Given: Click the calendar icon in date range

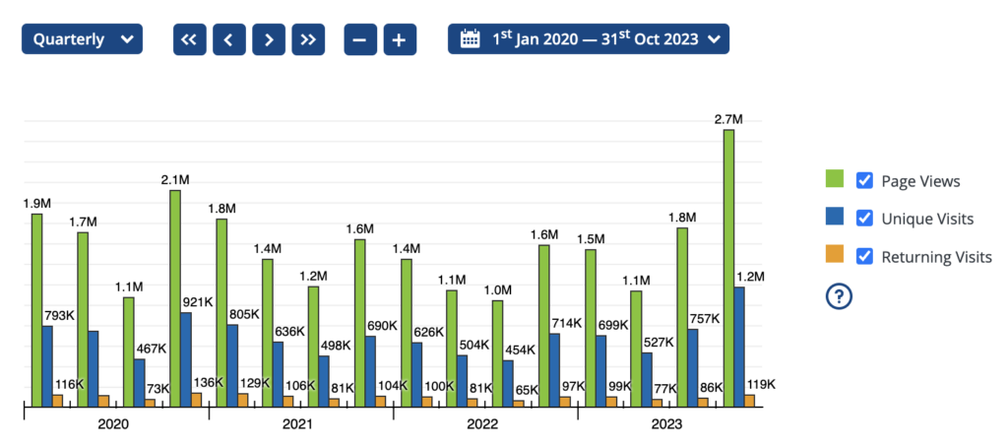Looking at the screenshot, I should 471,39.
